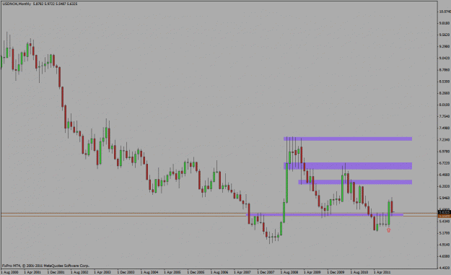Image resolution: width=451 pixels, height=275 pixels.
Task: Click the USDNOK,Monthly chart title text
Action: point(17,4)
